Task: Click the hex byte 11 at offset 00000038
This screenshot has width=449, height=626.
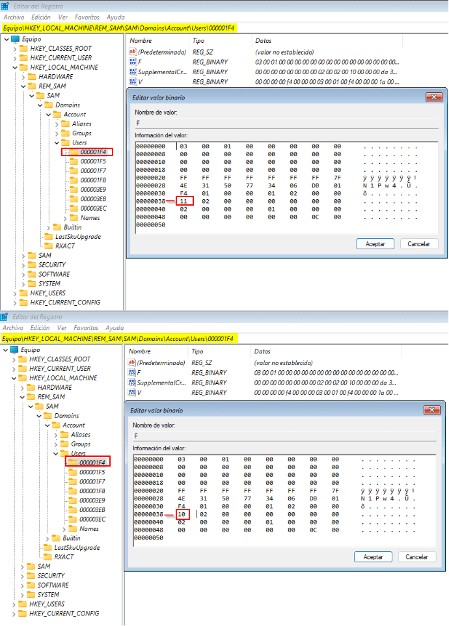Action: click(184, 202)
